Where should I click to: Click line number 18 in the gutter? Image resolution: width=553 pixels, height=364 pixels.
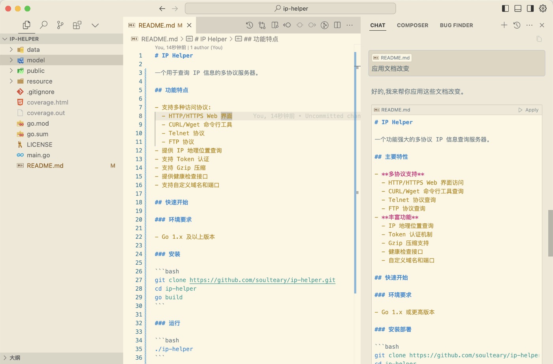tap(139, 202)
